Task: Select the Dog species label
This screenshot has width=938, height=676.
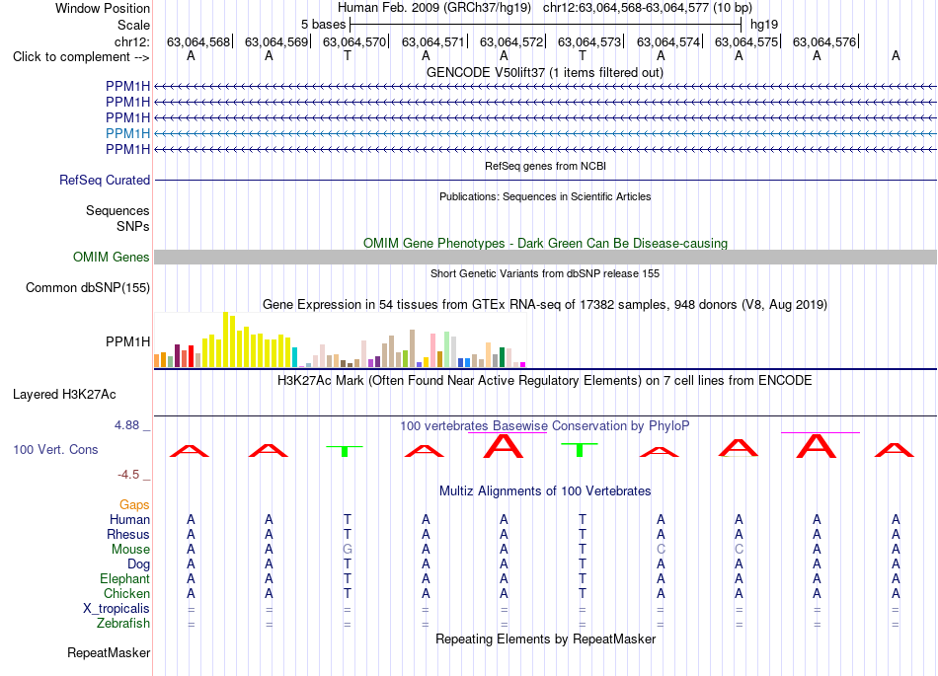Action: point(138,564)
